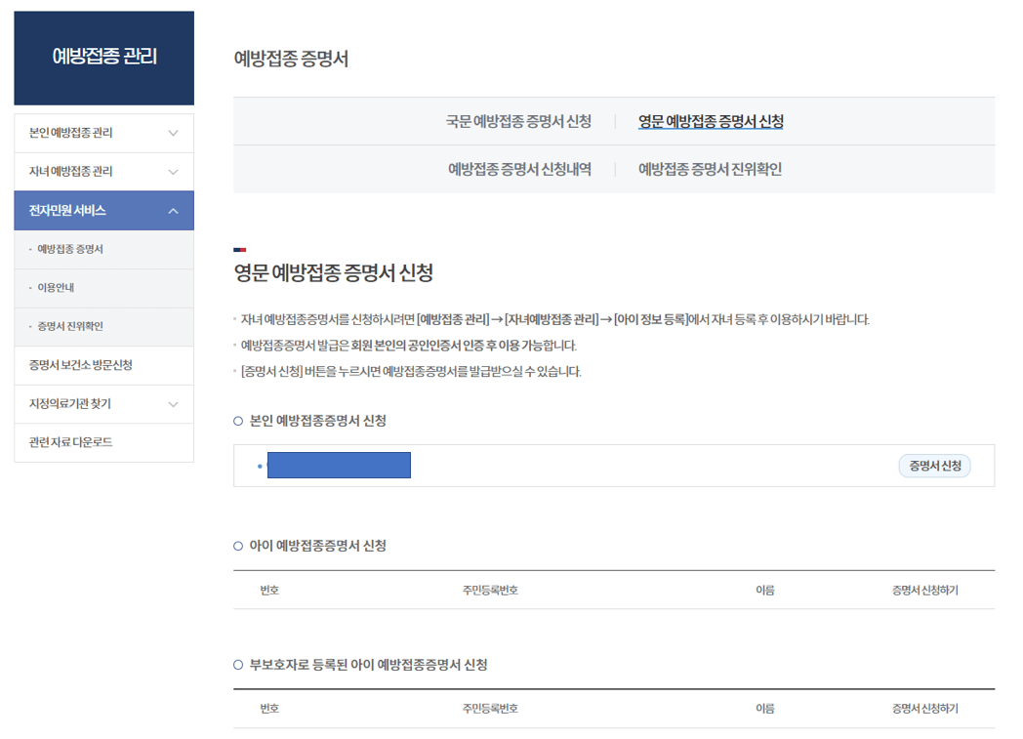This screenshot has height=739, width=1023.
Task: Collapse the 전자민원 서비스 menu
Action: (x=103, y=210)
